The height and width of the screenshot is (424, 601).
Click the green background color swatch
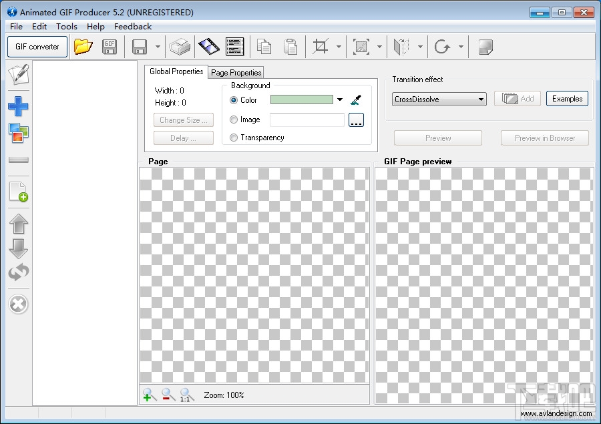(x=302, y=99)
